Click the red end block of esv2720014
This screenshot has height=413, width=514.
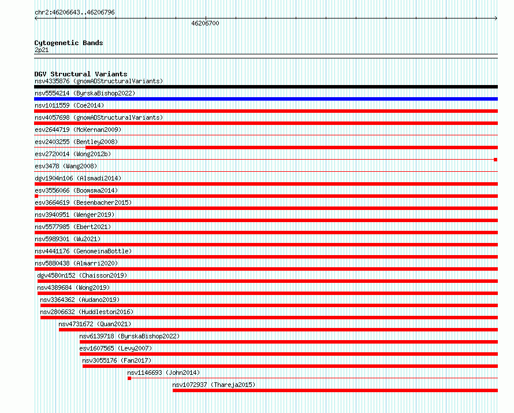[x=496, y=160]
